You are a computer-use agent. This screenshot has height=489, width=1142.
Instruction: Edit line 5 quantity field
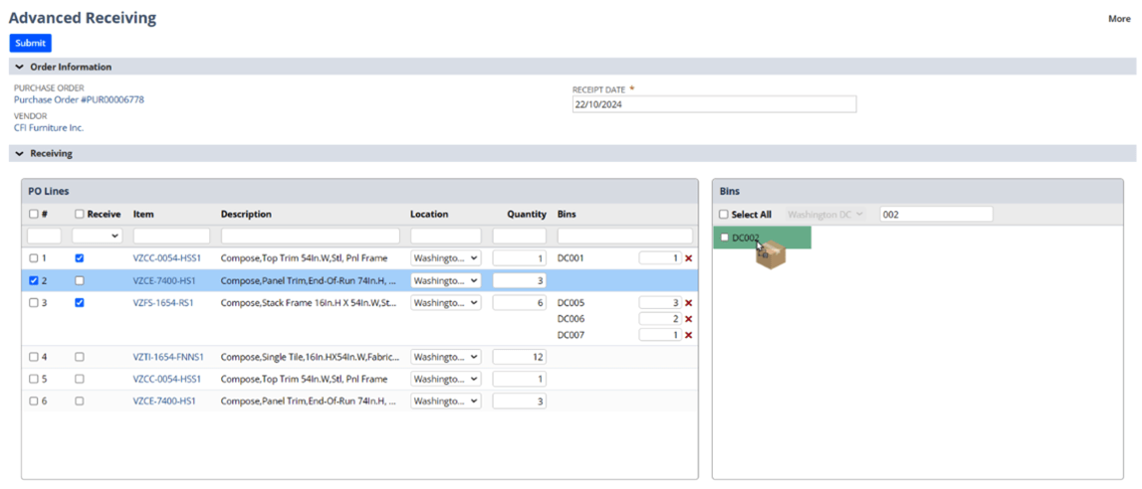[520, 379]
